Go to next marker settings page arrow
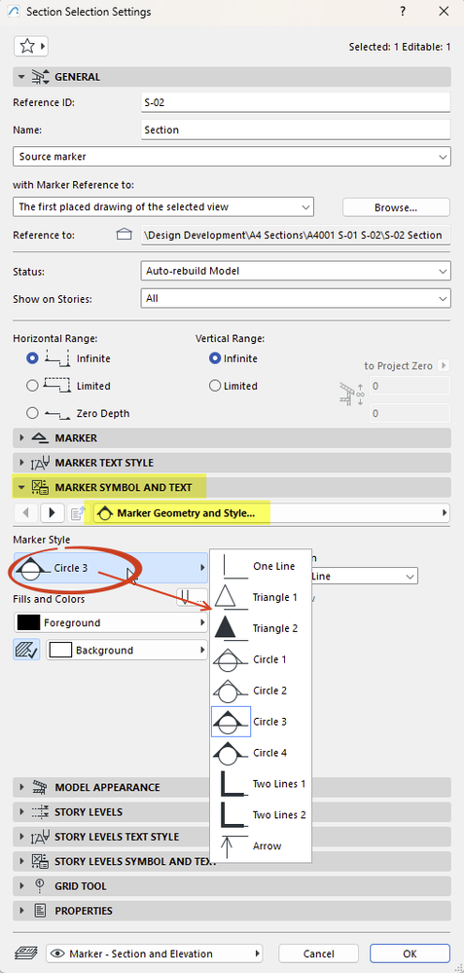 53,513
